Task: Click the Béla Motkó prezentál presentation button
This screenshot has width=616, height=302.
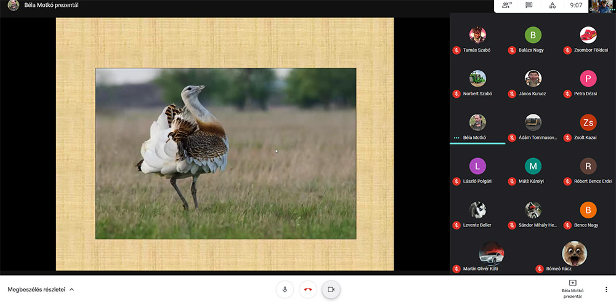Action: pos(572,288)
